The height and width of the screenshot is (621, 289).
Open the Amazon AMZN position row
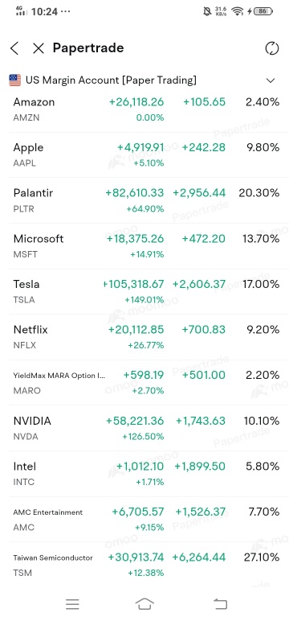click(144, 109)
